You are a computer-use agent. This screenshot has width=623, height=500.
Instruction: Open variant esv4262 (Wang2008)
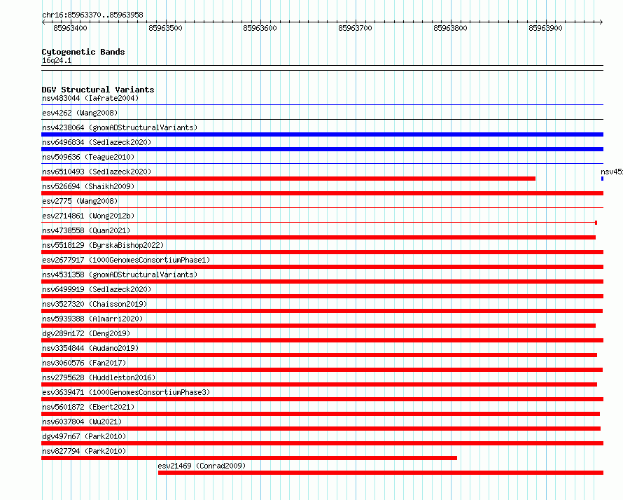[x=80, y=113]
